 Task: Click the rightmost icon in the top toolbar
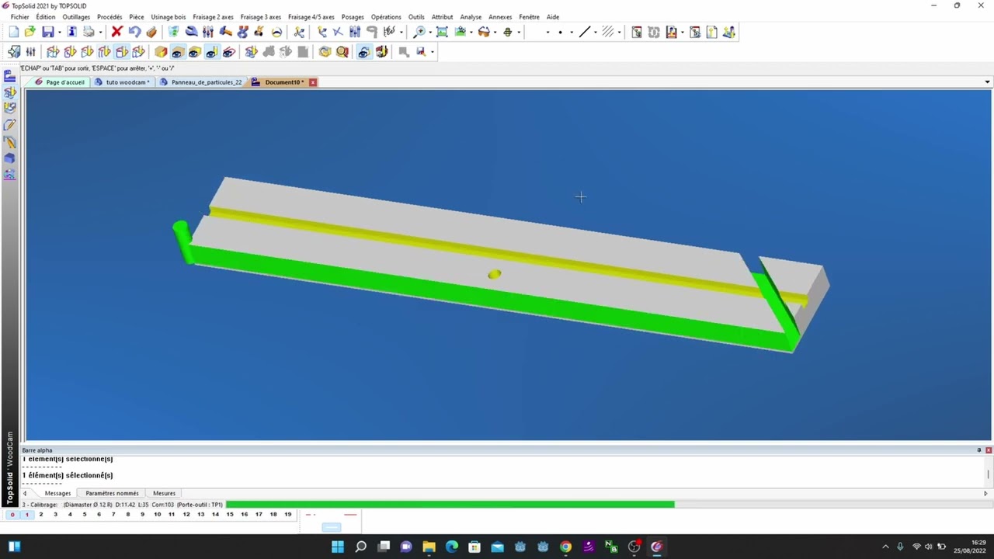[x=728, y=32]
